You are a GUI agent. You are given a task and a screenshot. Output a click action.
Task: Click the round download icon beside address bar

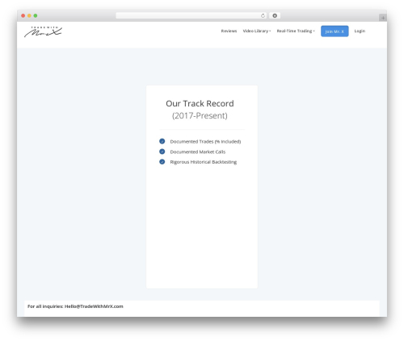coord(275,15)
